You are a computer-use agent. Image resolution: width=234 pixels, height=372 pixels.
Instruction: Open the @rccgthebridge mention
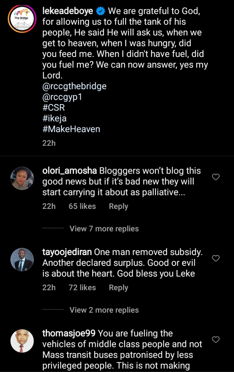(x=74, y=86)
